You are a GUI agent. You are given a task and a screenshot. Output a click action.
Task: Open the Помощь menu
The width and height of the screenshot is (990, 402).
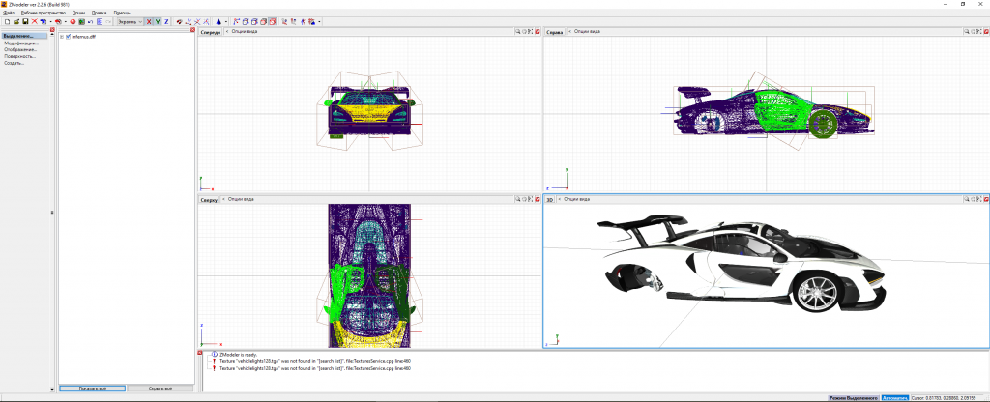pos(122,12)
